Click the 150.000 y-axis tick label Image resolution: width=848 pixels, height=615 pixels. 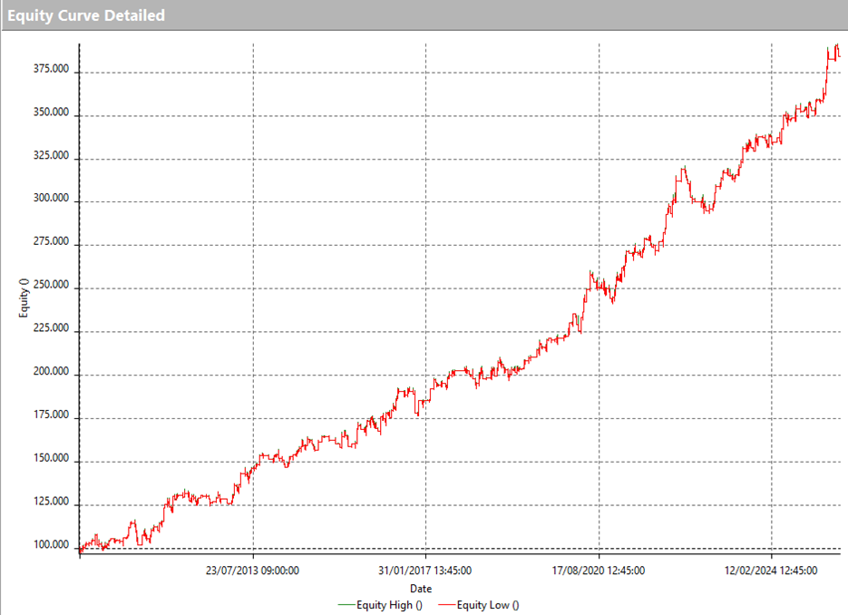tap(53, 459)
